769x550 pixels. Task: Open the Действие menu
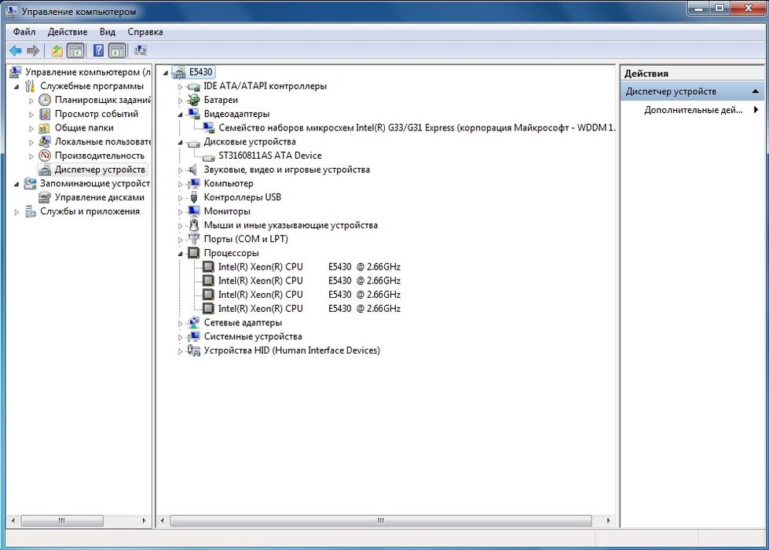(x=68, y=32)
